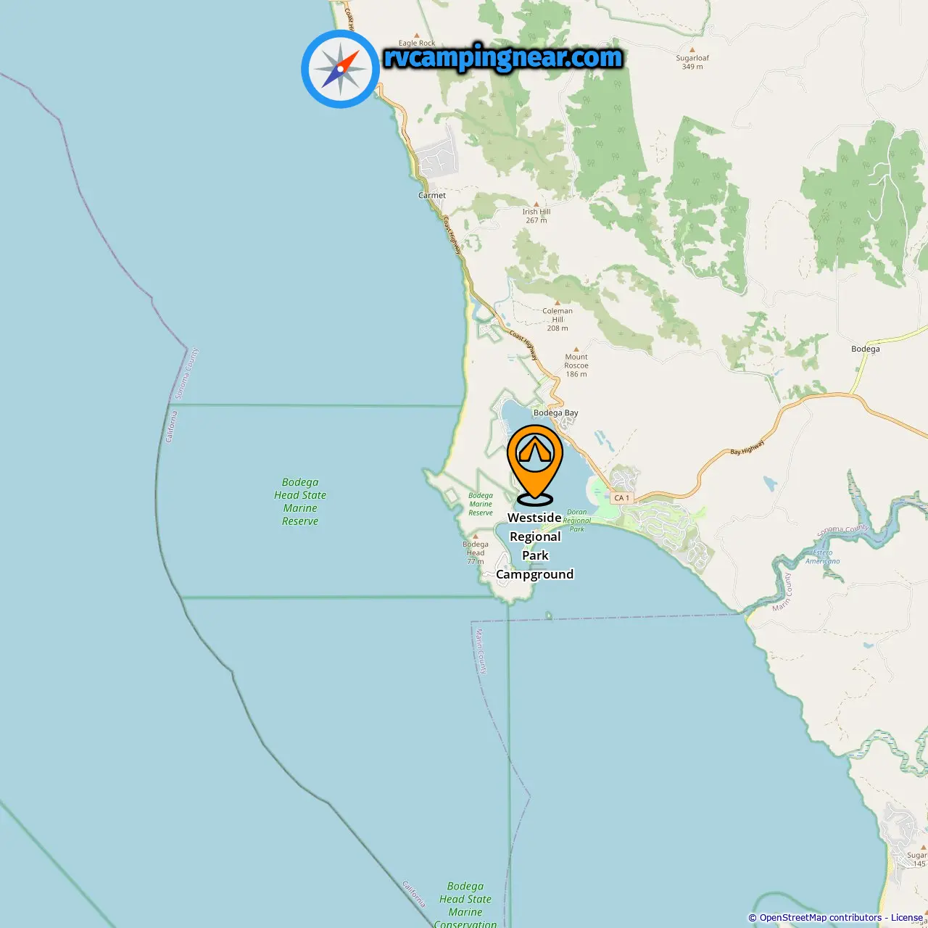Click the Carmet place label

(x=432, y=195)
